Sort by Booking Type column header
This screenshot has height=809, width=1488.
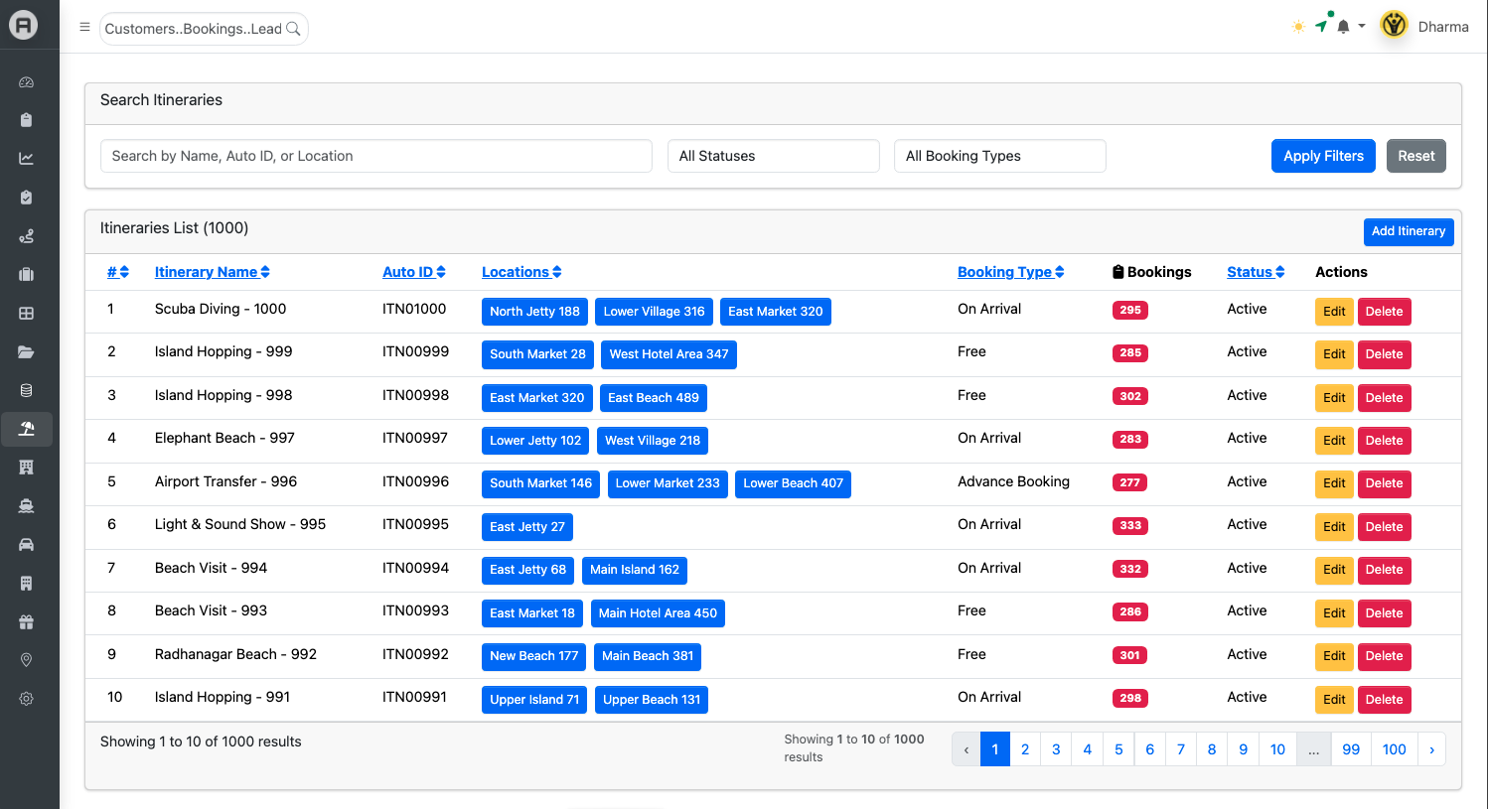(1011, 272)
